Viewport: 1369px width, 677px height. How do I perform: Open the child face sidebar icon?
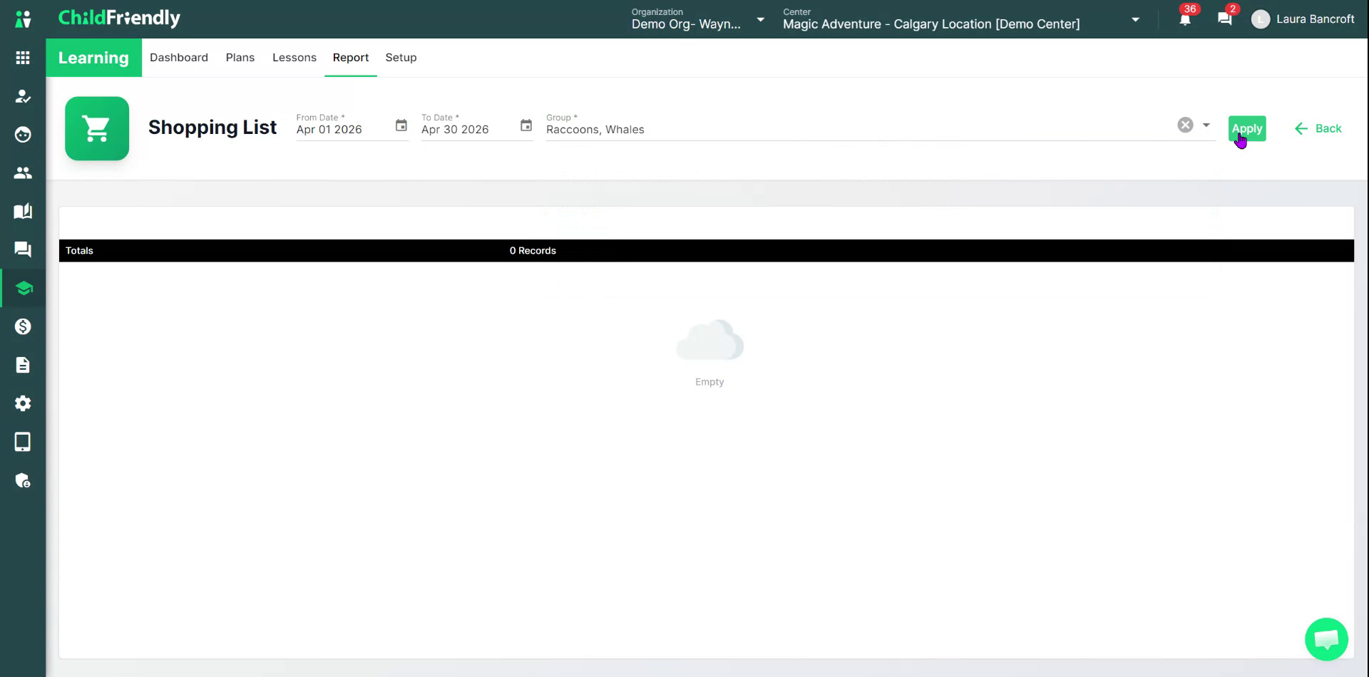point(23,135)
